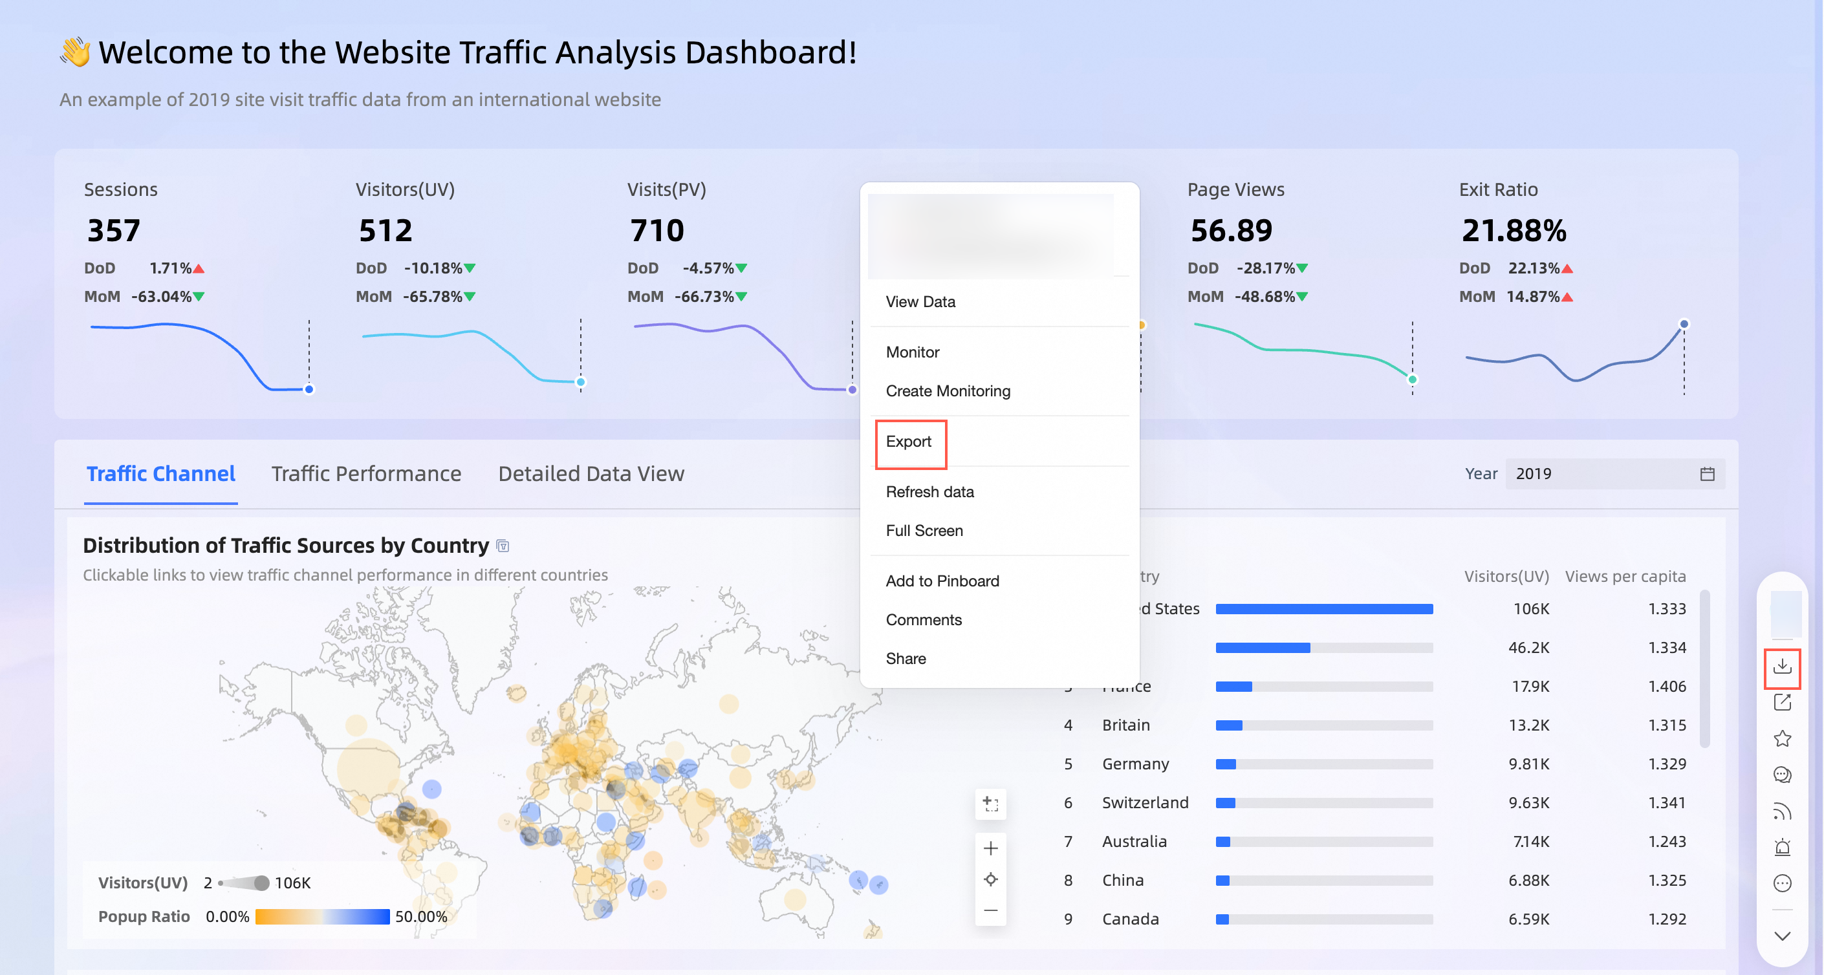Click the share/open-external icon in sidebar

1781,703
